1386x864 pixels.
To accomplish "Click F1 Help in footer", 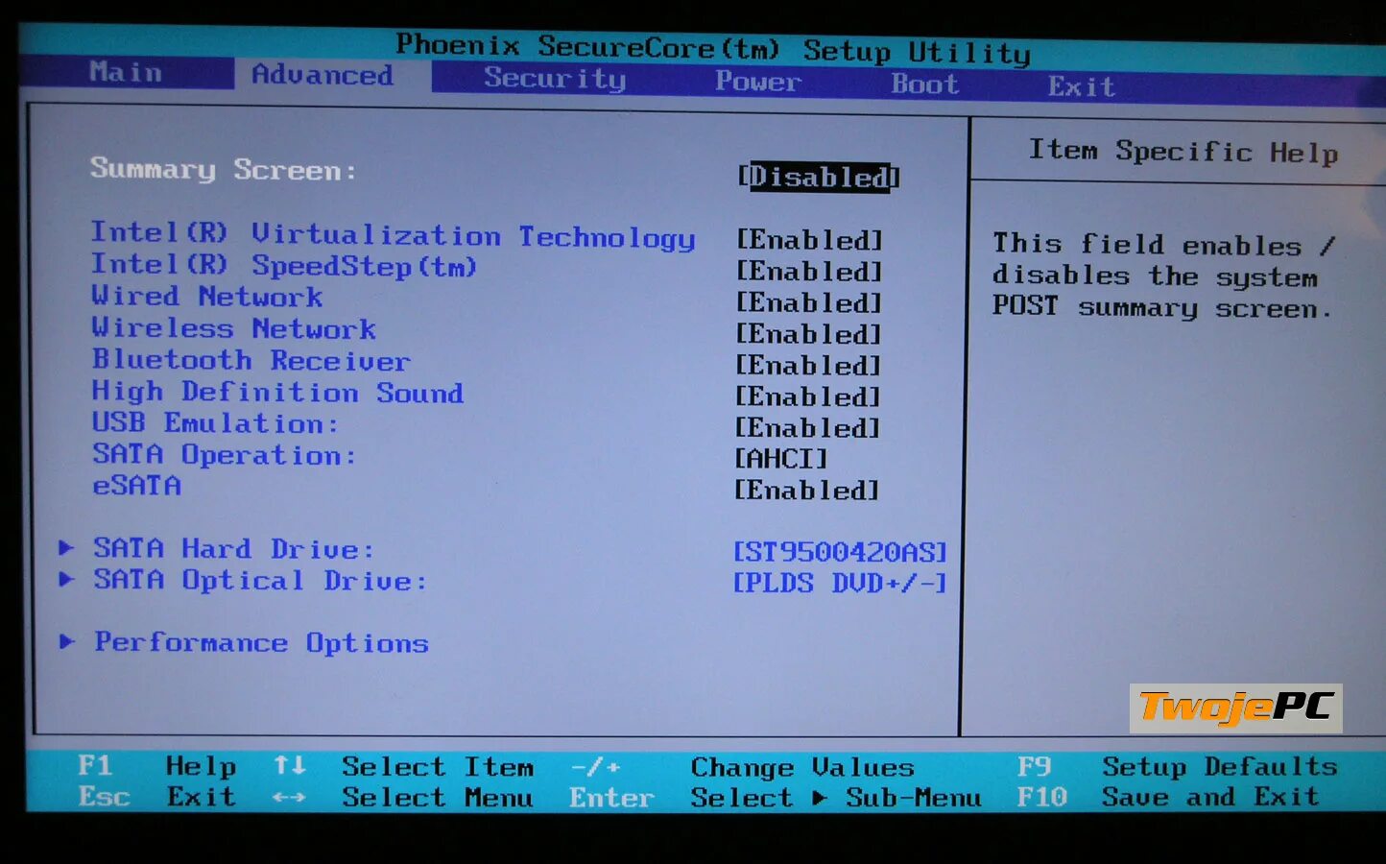I will pos(156,766).
